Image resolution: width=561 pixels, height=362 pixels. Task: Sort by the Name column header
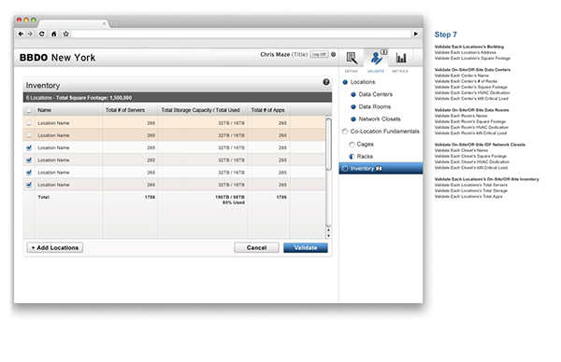point(44,110)
